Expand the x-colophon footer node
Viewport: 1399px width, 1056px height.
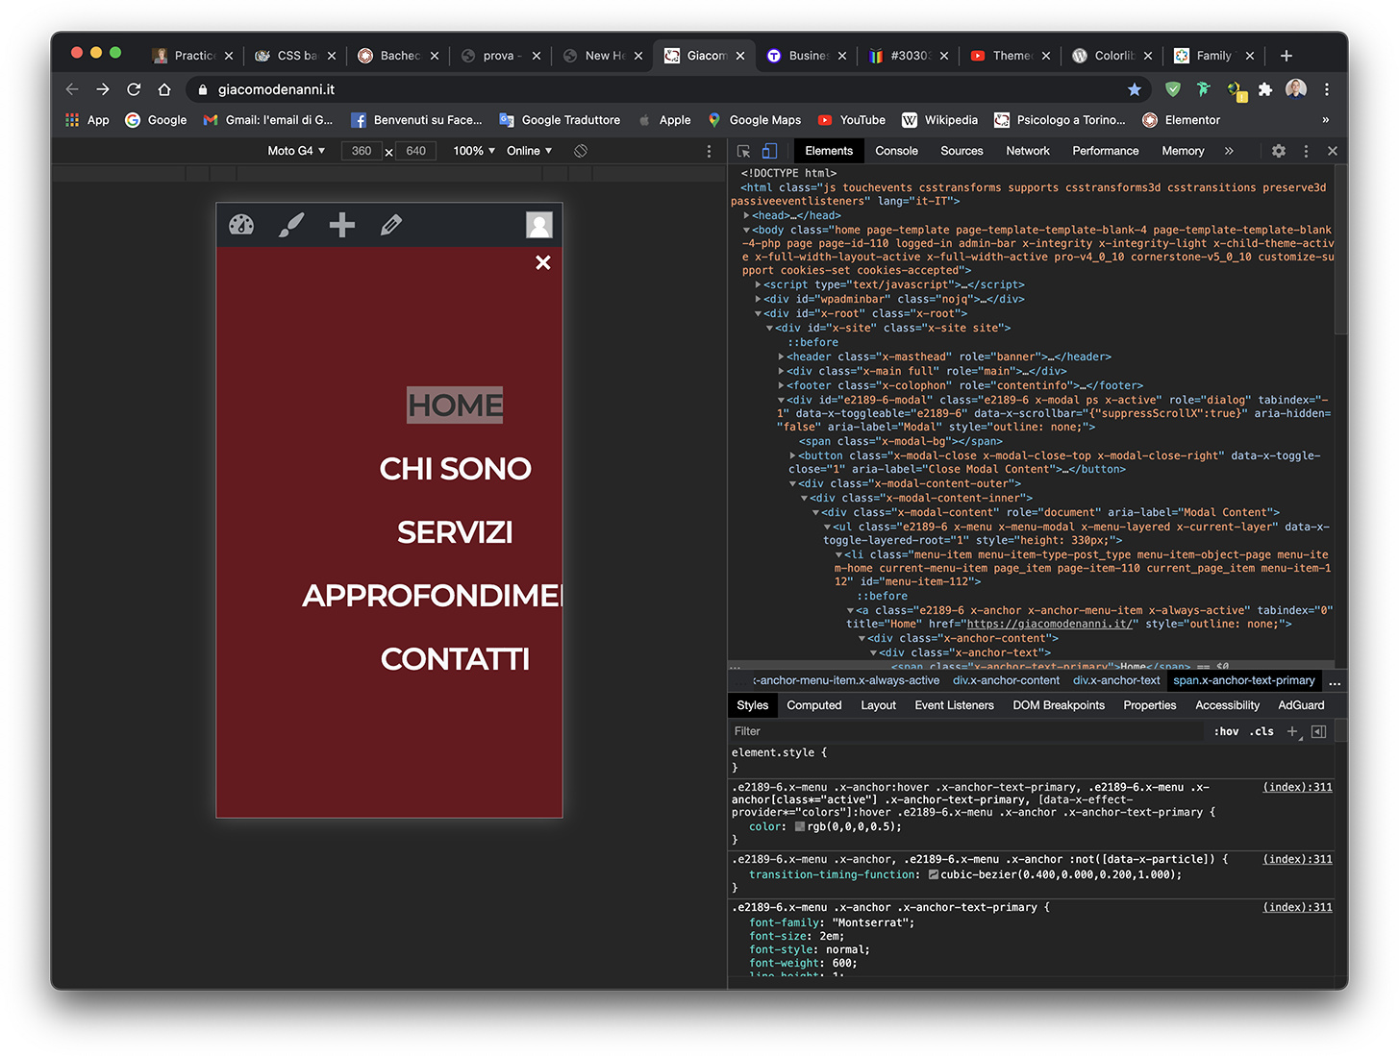point(782,385)
